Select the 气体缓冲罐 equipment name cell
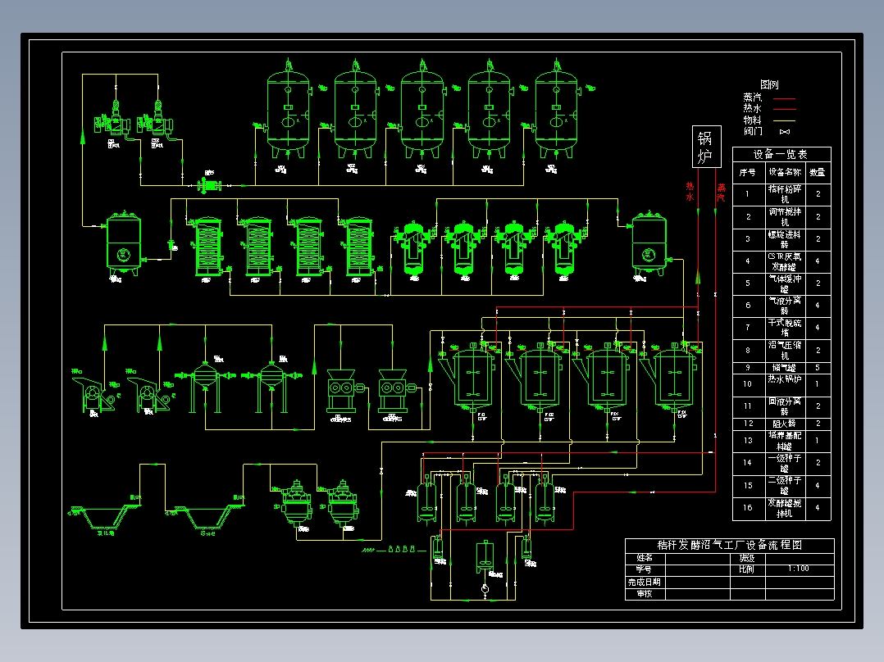This screenshot has height=662, width=884. (x=785, y=283)
